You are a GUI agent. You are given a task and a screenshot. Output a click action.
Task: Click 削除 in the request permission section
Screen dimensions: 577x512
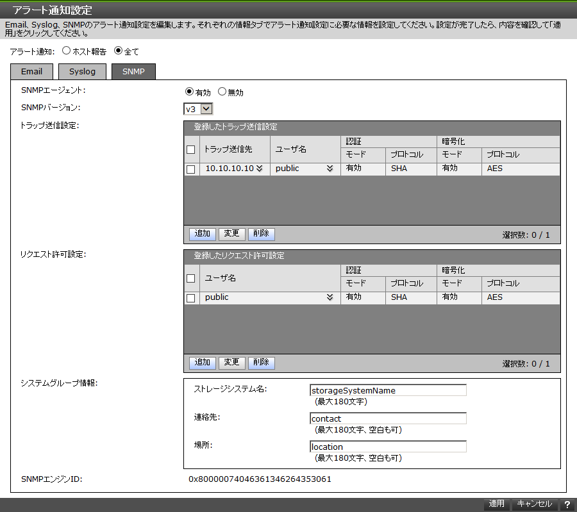click(261, 363)
